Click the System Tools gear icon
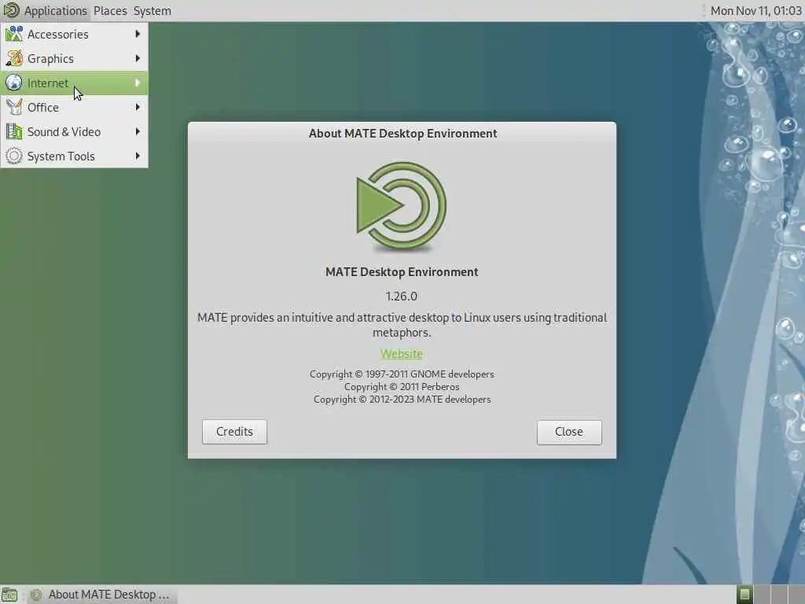This screenshot has width=805, height=604. (x=14, y=157)
